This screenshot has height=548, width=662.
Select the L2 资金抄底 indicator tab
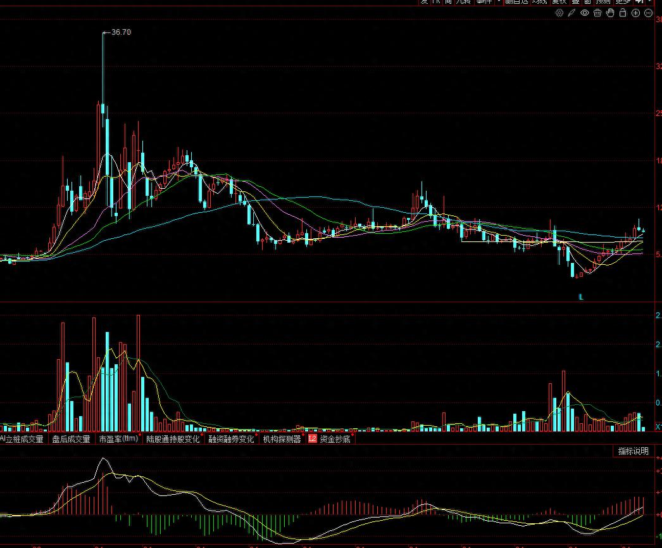pos(330,439)
